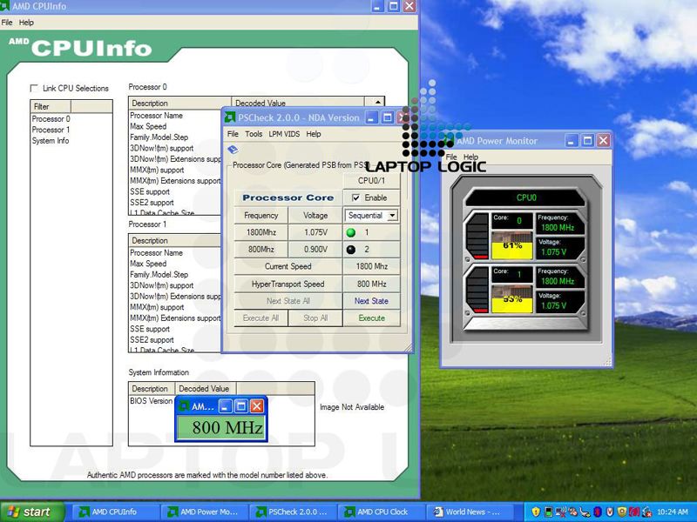Select BIOS Version row in System Information
This screenshot has width=697, height=522.
pyautogui.click(x=151, y=401)
